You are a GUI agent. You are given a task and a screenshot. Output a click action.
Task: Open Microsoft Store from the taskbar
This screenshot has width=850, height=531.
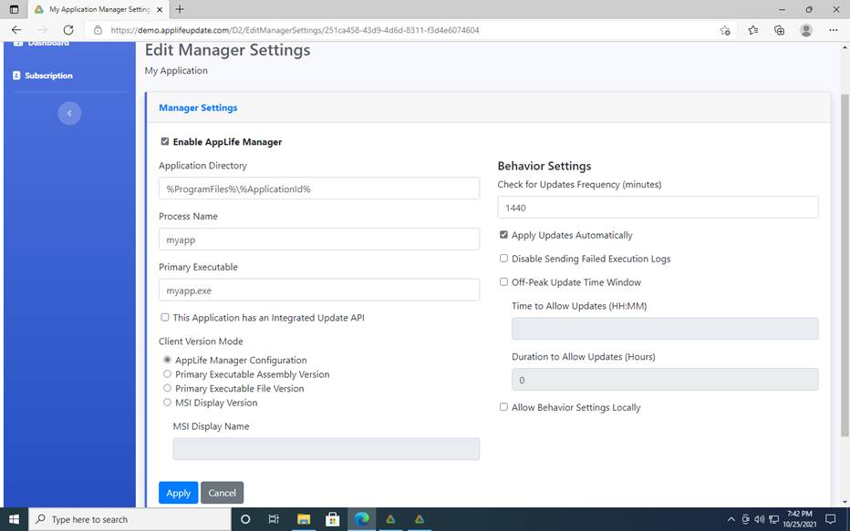point(332,519)
